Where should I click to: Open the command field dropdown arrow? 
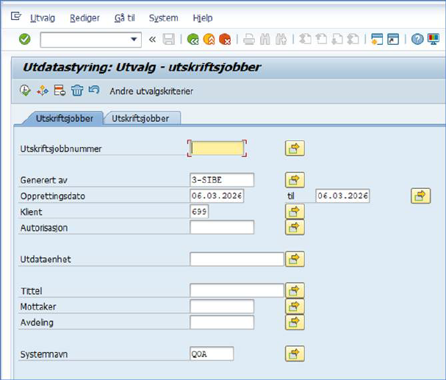pyautogui.click(x=134, y=39)
